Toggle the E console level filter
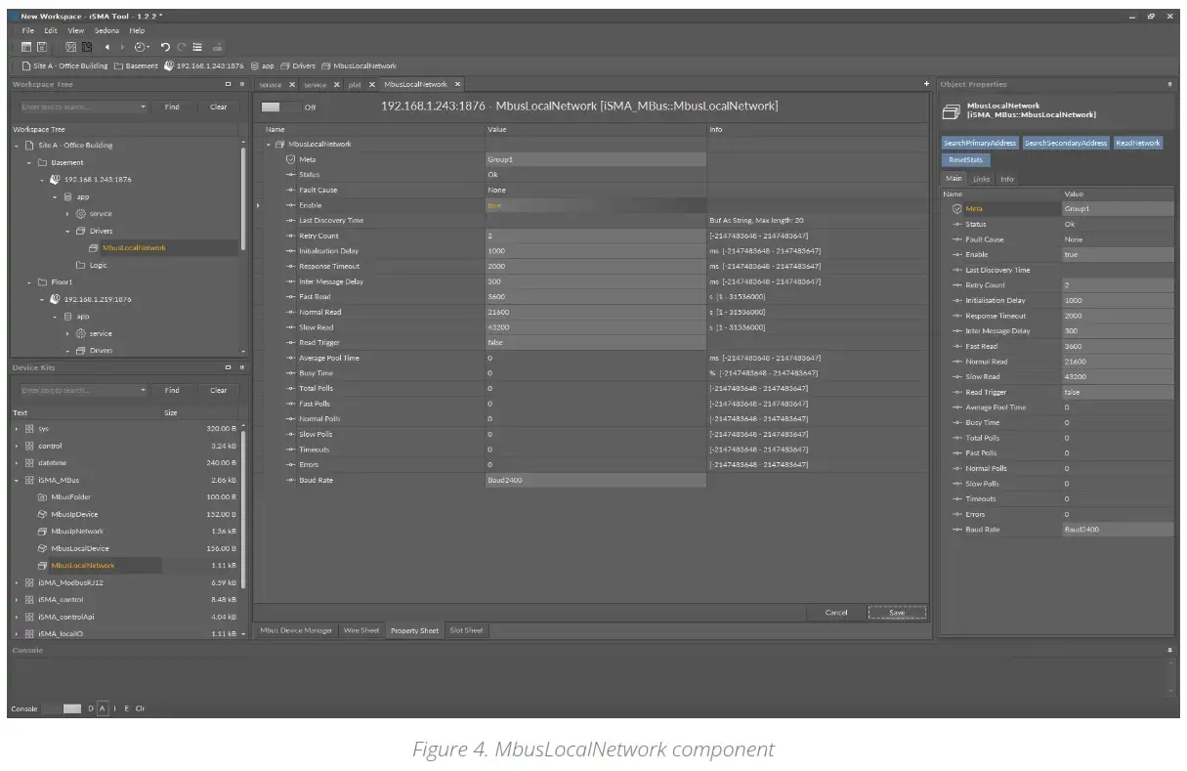This screenshot has height=771, width=1187. point(127,708)
